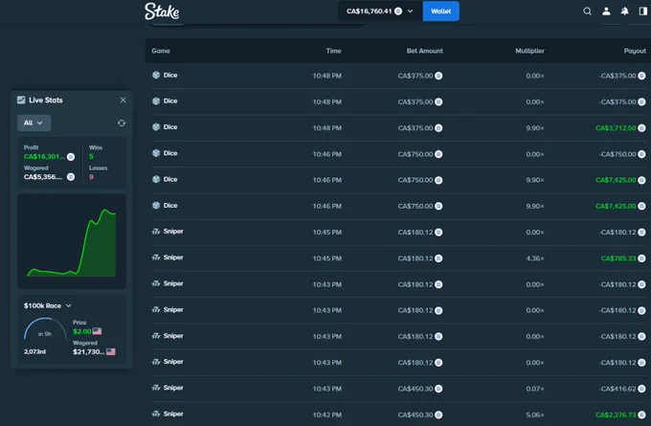Image resolution: width=651 pixels, height=426 pixels.
Task: Click the $2.00 prize amount
Action: point(81,331)
